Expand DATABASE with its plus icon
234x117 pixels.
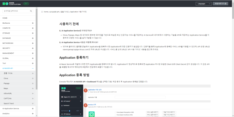(33, 38)
